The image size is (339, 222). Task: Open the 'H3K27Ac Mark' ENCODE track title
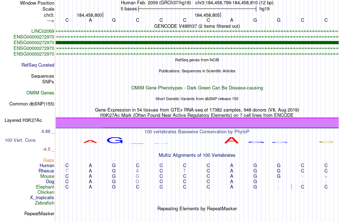pos(197,115)
